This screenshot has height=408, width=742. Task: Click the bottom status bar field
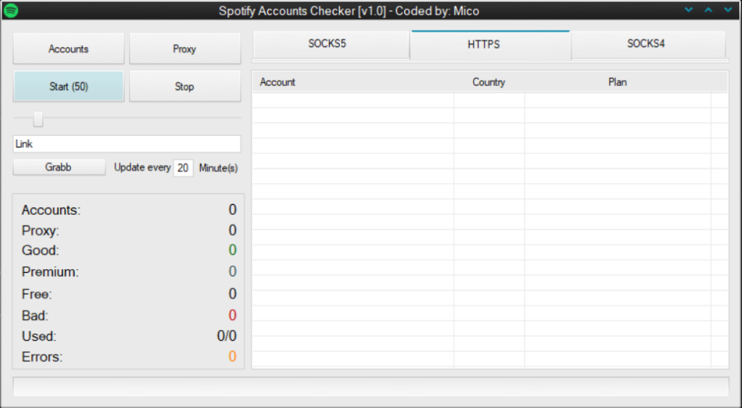pos(371,387)
